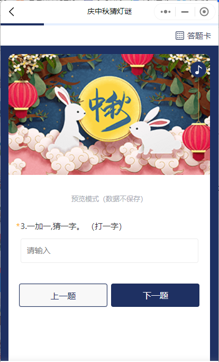Image resolution: width=219 pixels, height=362 pixels.
Task: Click the yellow 中秋 moon graphic
Action: pyautogui.click(x=109, y=109)
